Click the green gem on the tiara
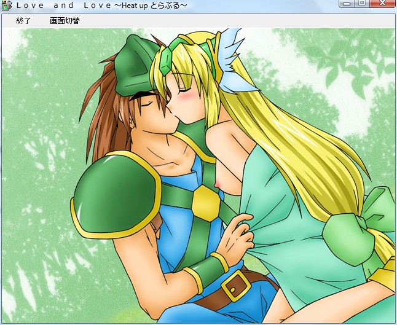 click(167, 60)
